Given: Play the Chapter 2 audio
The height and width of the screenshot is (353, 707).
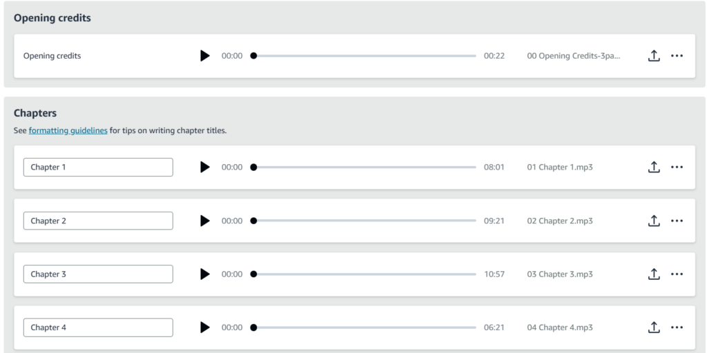Looking at the screenshot, I should pyautogui.click(x=205, y=221).
